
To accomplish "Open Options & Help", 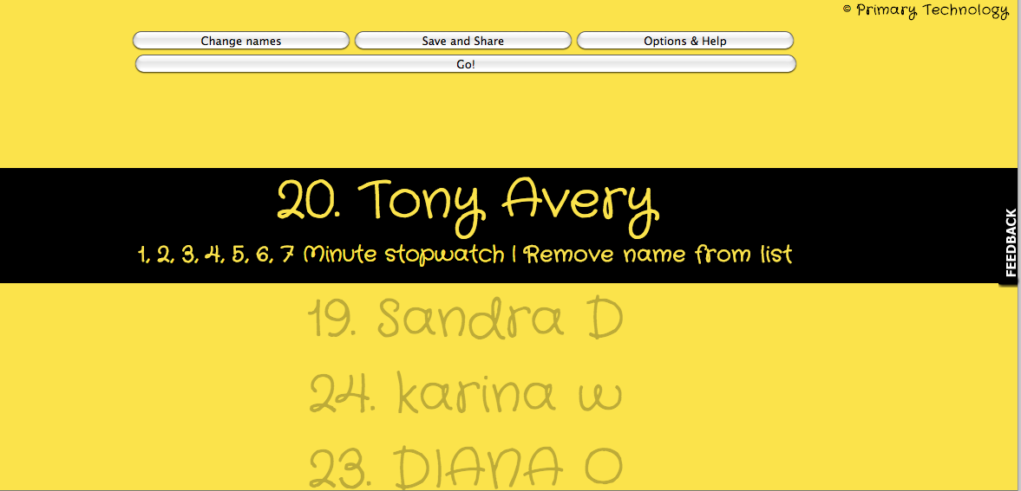I will pyautogui.click(x=685, y=41).
